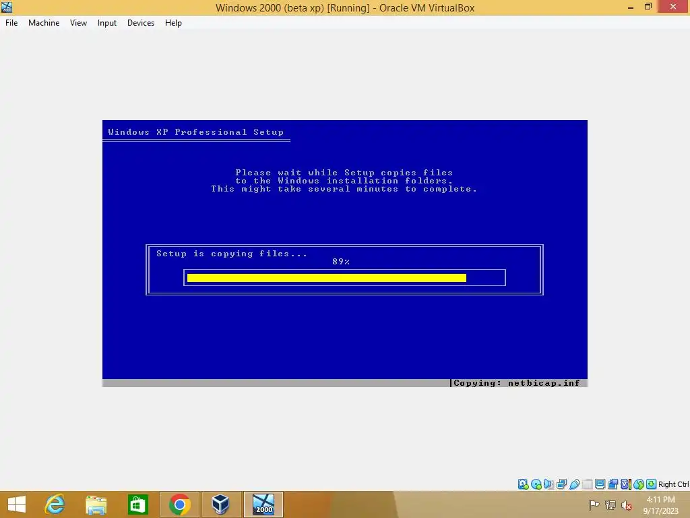Click the "Copying: netbicap.inf" status text
The height and width of the screenshot is (518, 690).
coord(517,383)
